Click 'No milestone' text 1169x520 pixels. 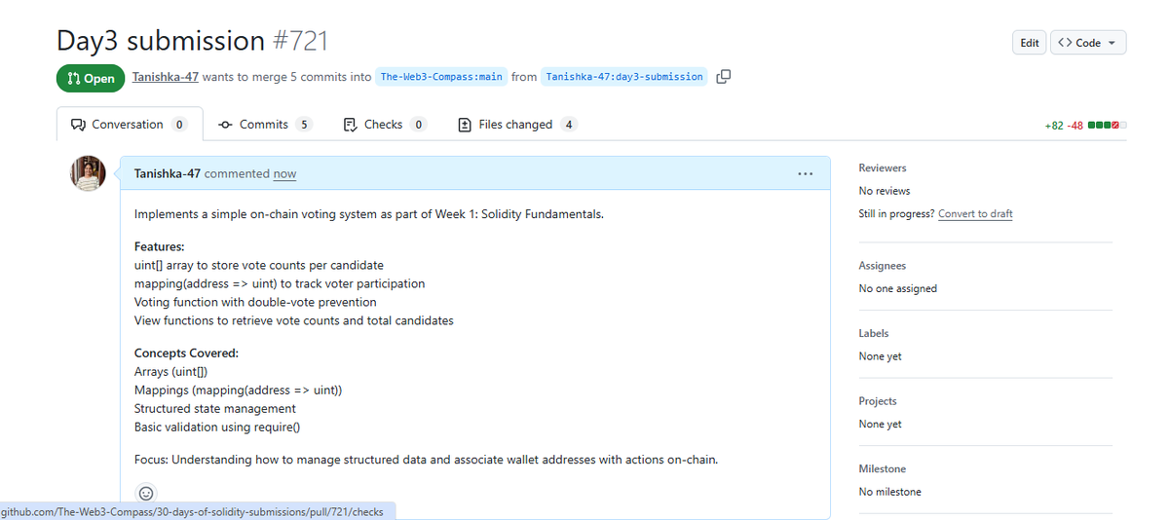pos(890,492)
